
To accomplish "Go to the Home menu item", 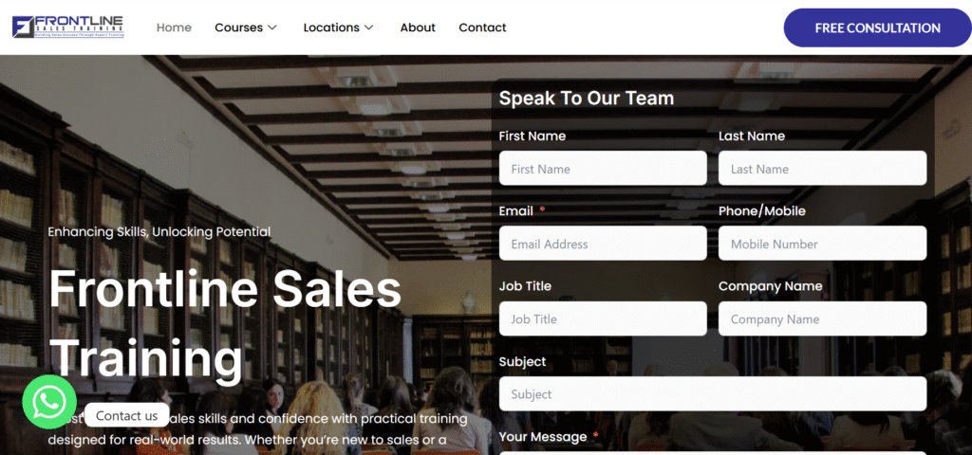I will pyautogui.click(x=174, y=27).
